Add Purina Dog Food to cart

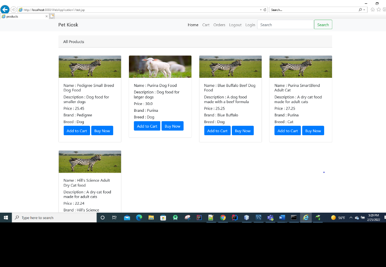click(x=147, y=126)
